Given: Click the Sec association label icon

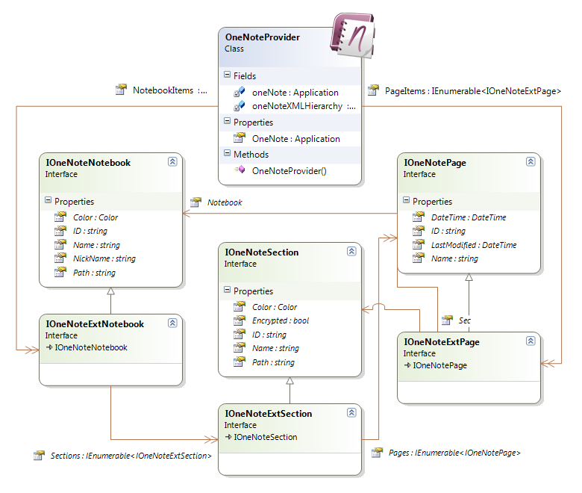Looking at the screenshot, I should click(x=447, y=320).
